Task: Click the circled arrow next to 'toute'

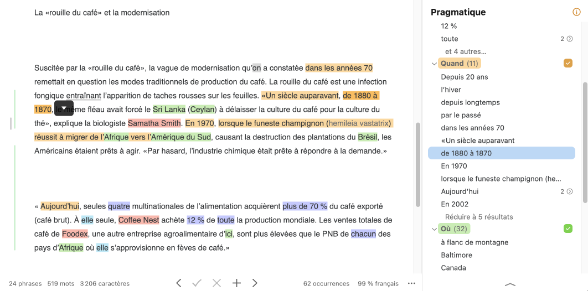Action: pos(570,39)
